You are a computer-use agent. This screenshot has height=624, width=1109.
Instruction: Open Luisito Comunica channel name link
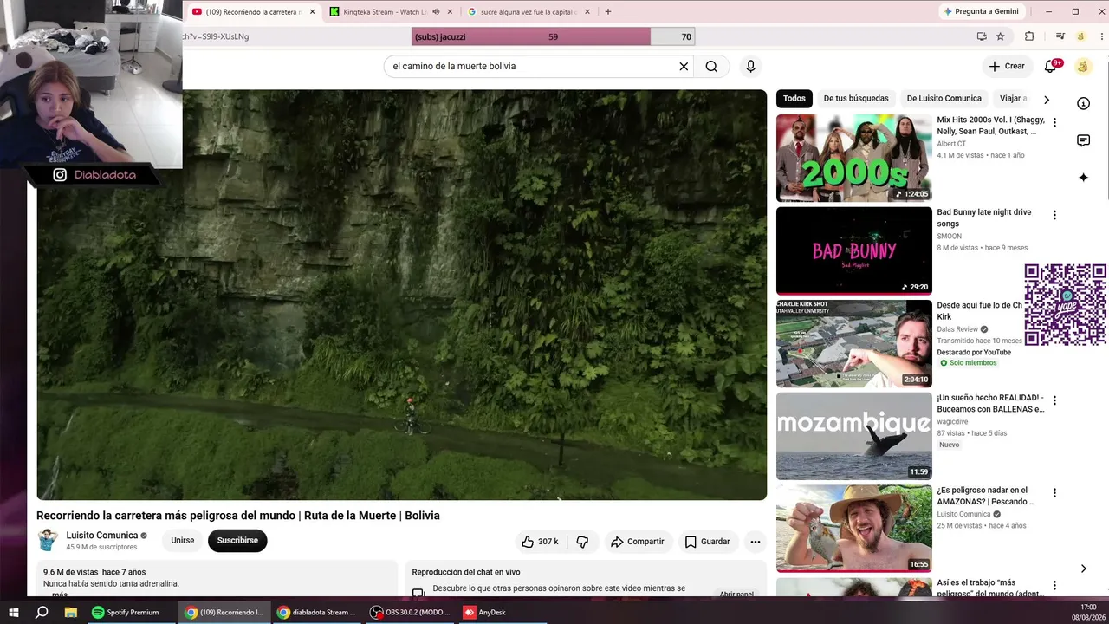pyautogui.click(x=102, y=536)
